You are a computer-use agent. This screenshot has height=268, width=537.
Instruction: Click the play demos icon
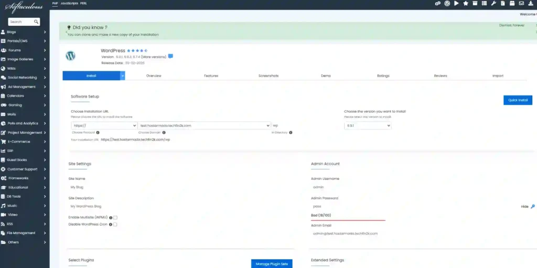[456, 4]
